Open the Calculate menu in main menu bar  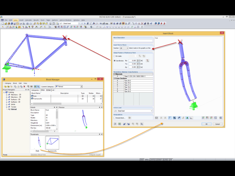point(28,20)
